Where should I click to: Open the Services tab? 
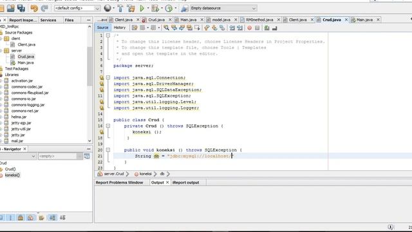[x=48, y=20]
